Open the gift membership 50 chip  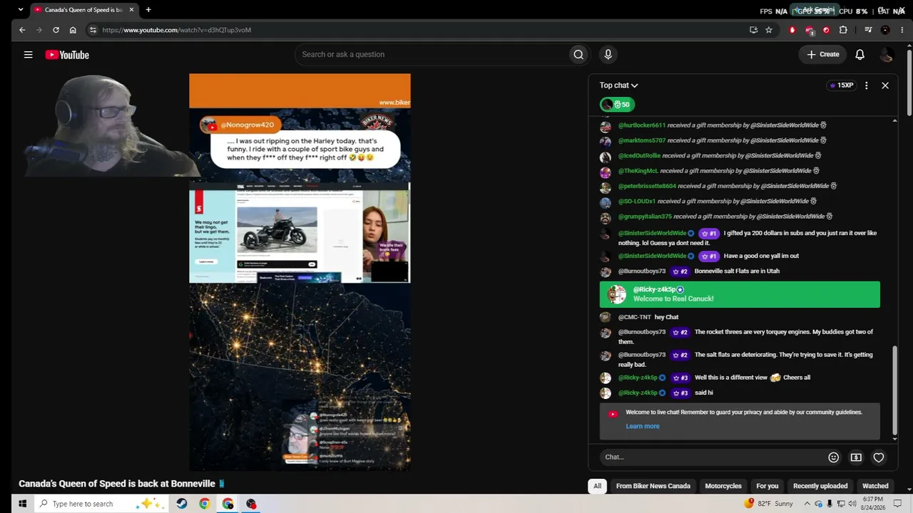pyautogui.click(x=617, y=105)
